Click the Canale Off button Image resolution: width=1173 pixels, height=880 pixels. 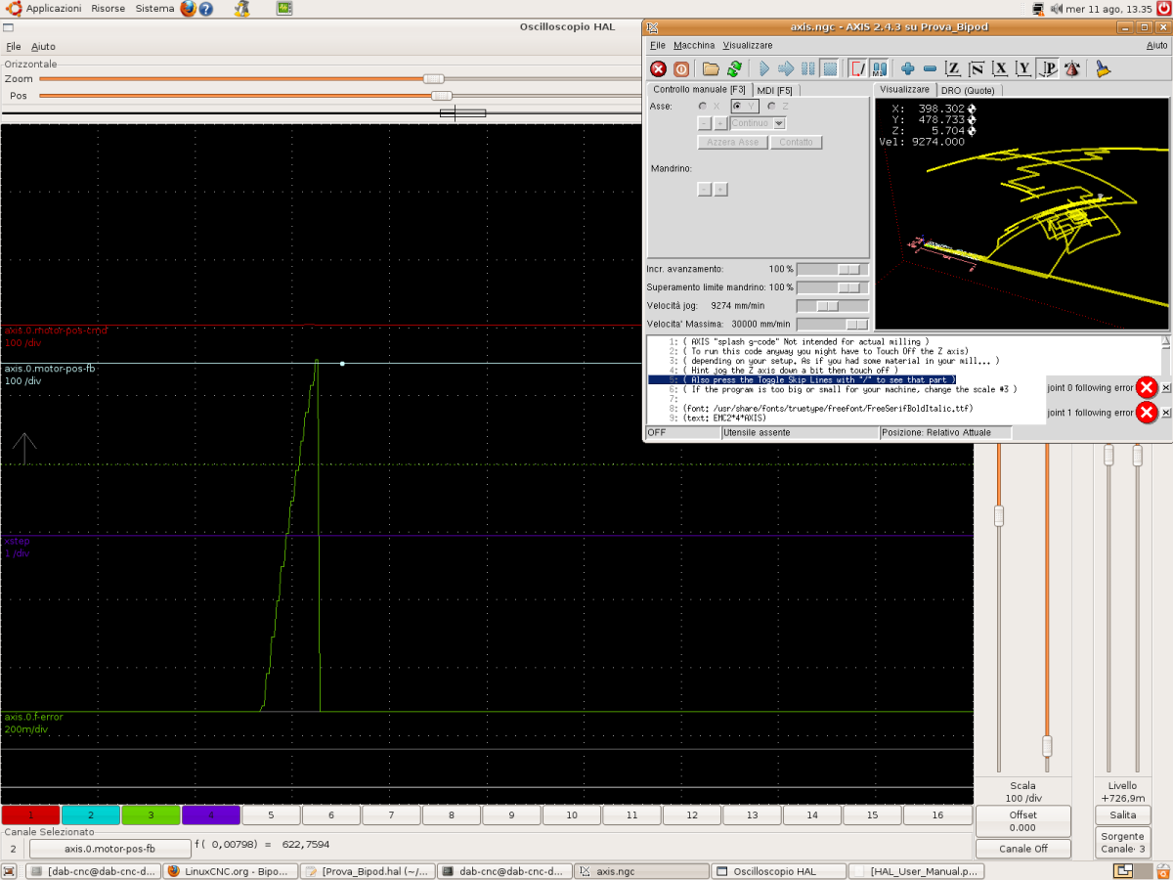pyautogui.click(x=1022, y=849)
